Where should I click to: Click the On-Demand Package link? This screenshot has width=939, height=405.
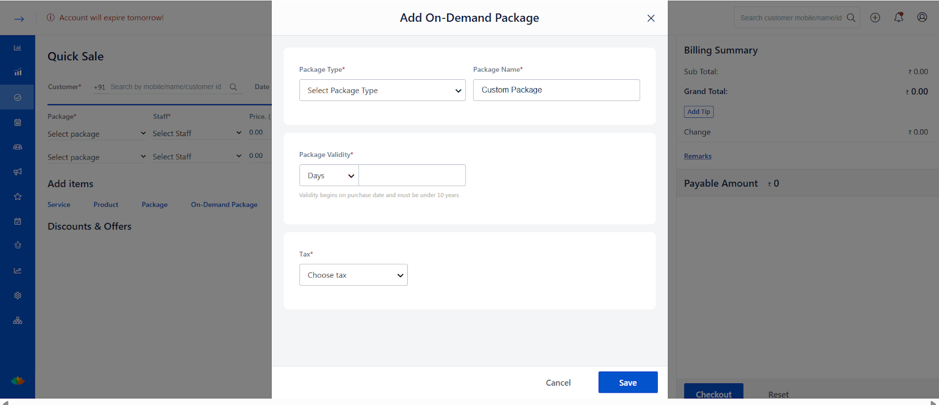point(224,205)
